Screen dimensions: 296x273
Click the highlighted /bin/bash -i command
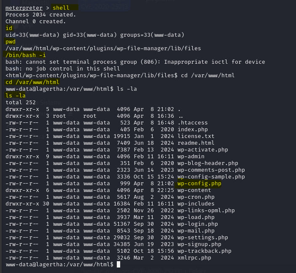[x=25, y=55]
